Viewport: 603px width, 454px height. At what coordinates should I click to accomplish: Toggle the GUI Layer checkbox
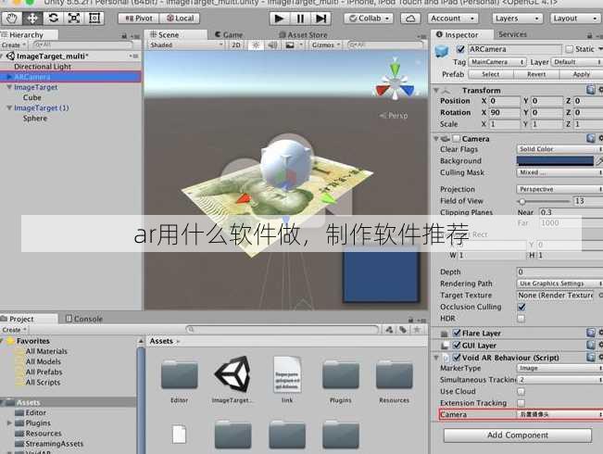(457, 345)
